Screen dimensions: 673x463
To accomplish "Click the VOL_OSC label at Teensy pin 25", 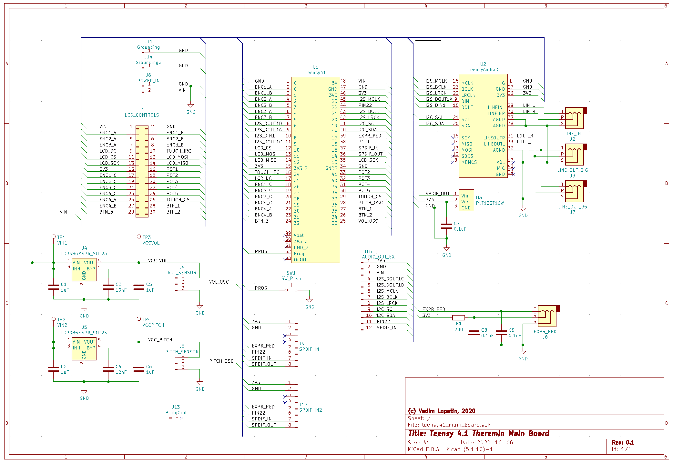I will (368, 221).
